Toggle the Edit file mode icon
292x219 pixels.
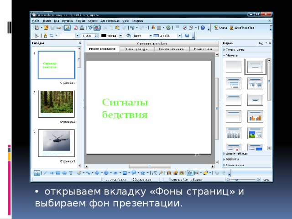tap(67, 28)
